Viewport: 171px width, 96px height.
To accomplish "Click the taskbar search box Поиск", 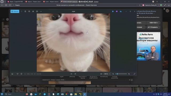I will (x=14, y=94).
